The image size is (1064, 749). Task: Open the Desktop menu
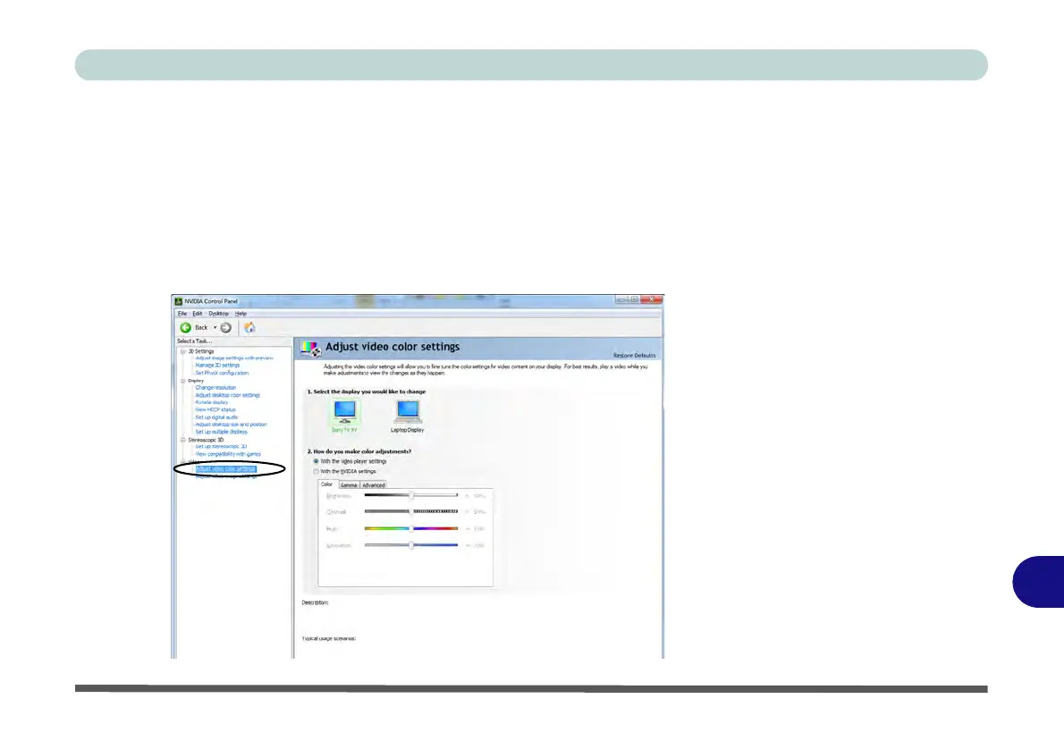coord(218,314)
